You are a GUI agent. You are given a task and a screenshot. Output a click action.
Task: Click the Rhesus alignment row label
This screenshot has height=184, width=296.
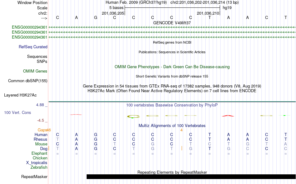41,139
